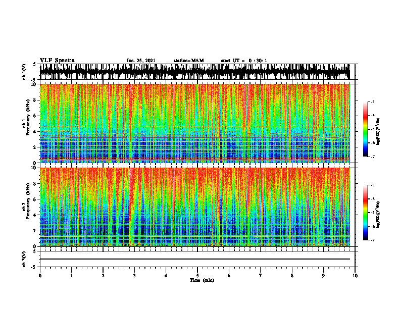Click time axis tick label "1"
This screenshot has width=400, height=309.
pos(71,276)
